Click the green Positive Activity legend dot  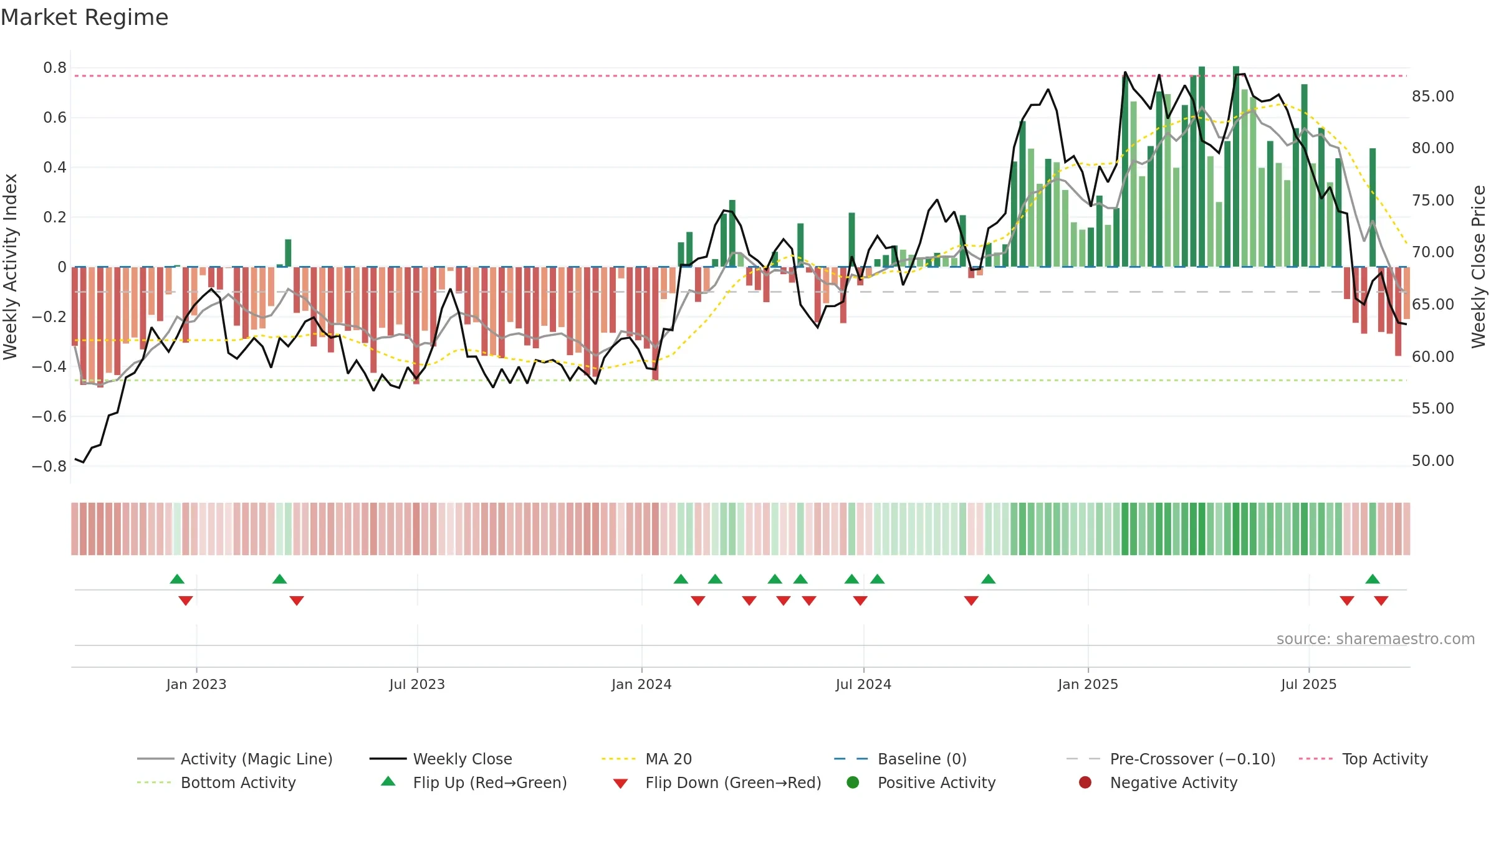pyautogui.click(x=853, y=782)
